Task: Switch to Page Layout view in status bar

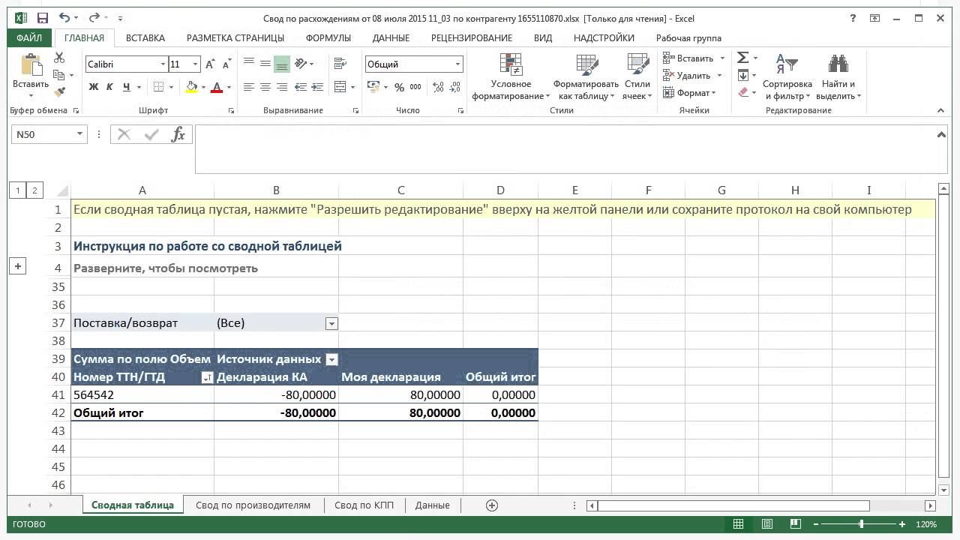Action: click(x=767, y=524)
